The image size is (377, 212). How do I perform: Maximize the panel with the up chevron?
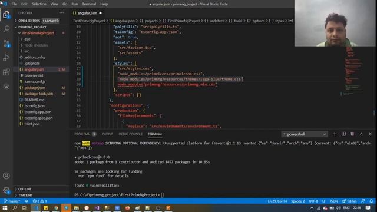coord(361,134)
